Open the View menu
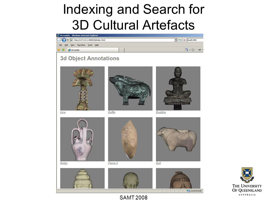Screen dimensions: 267x200 coord(73,45)
